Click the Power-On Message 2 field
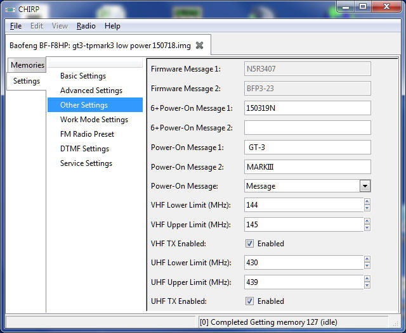The width and height of the screenshot is (406, 333). tap(307, 167)
